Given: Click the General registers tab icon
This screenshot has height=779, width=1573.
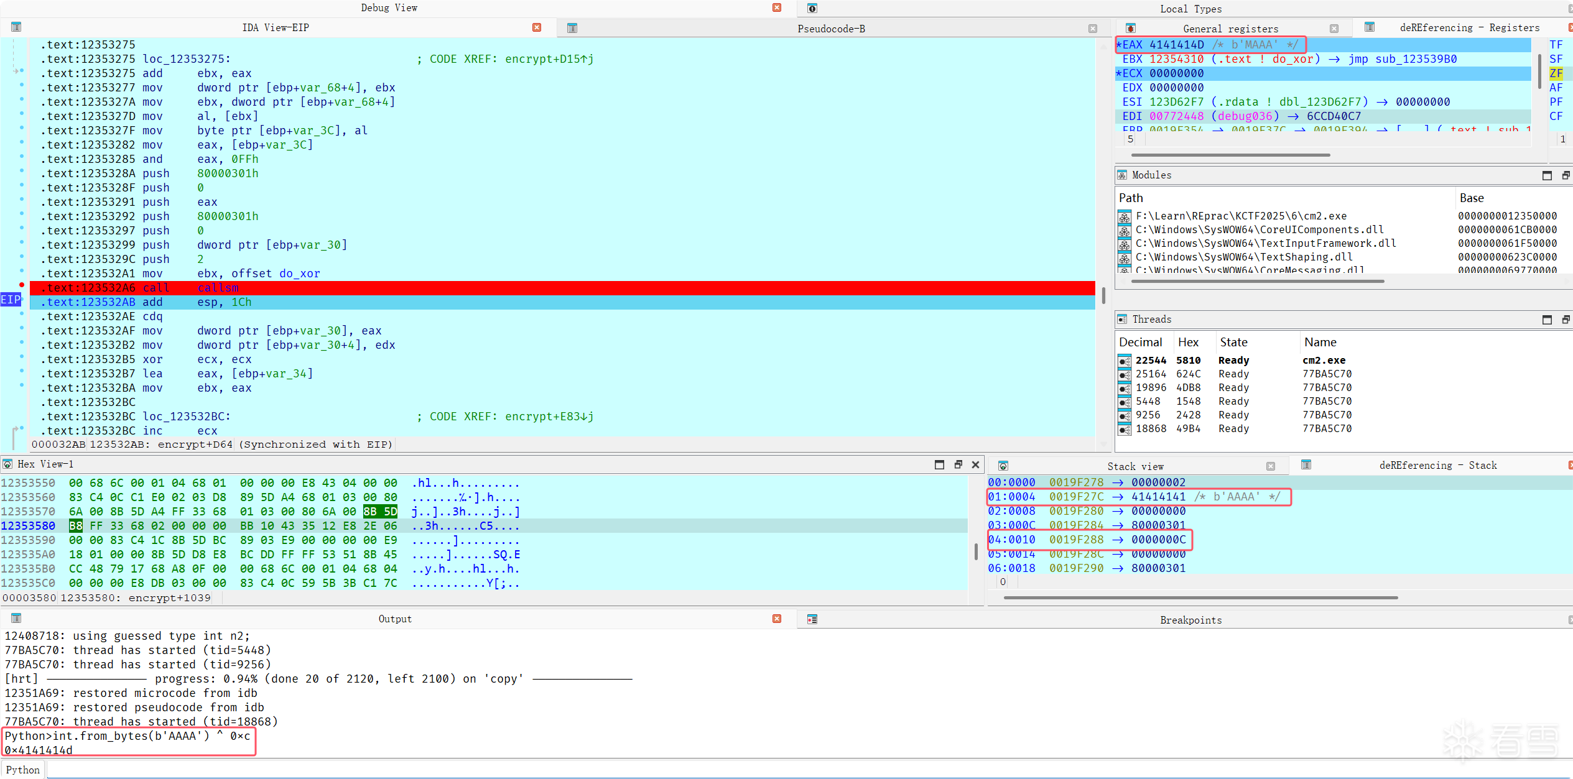Looking at the screenshot, I should [1131, 29].
